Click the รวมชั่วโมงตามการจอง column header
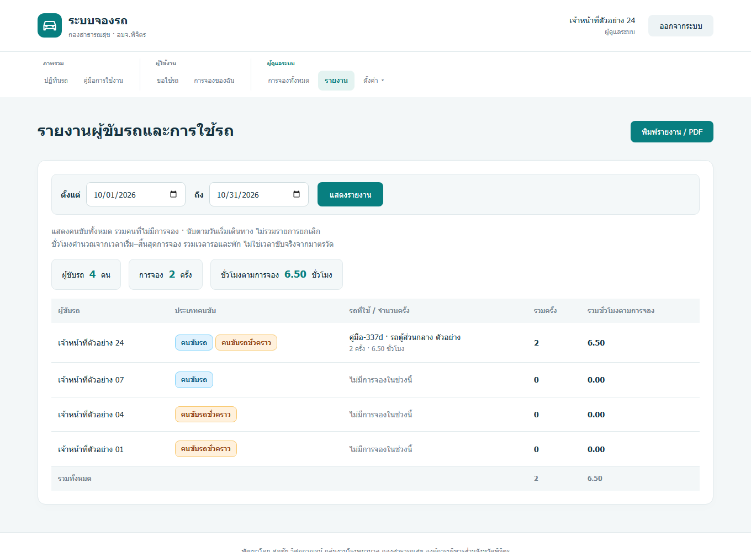Screen dimensions: 751x552 (621, 311)
